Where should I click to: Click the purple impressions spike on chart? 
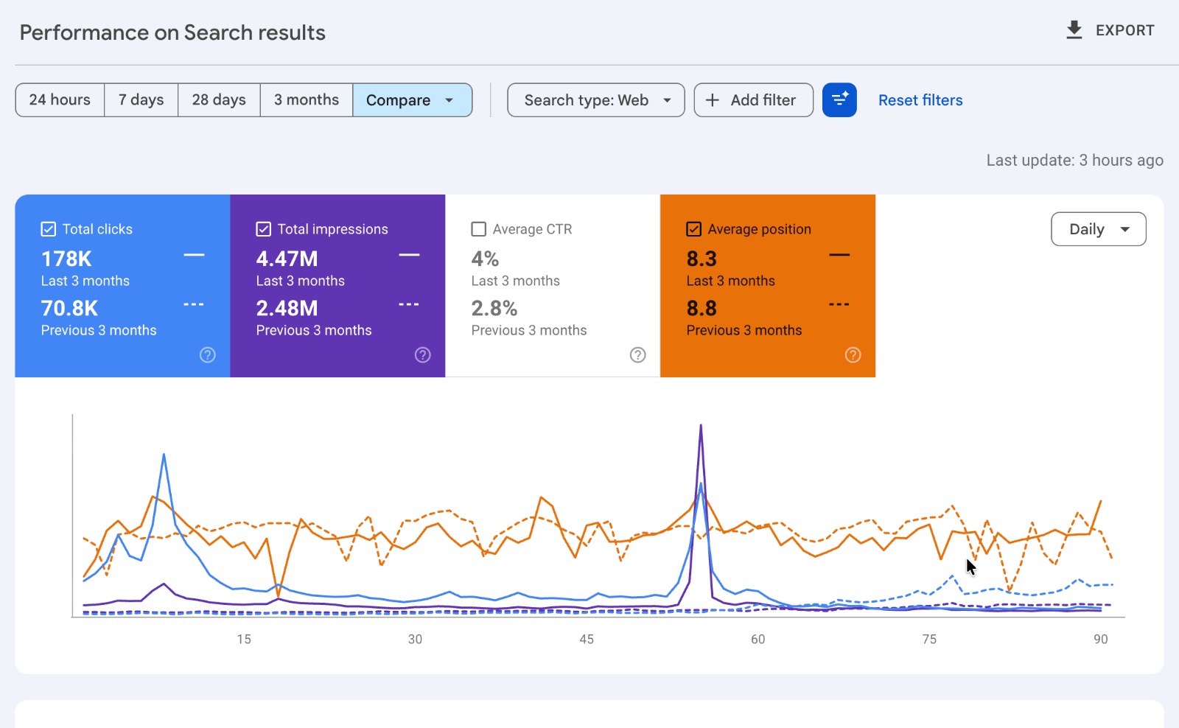click(701, 427)
